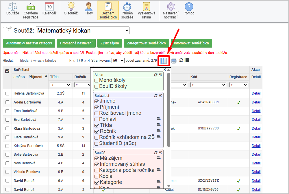The image size is (289, 194).
Task: Open the Třída column filter dropdown
Action: click(x=60, y=85)
